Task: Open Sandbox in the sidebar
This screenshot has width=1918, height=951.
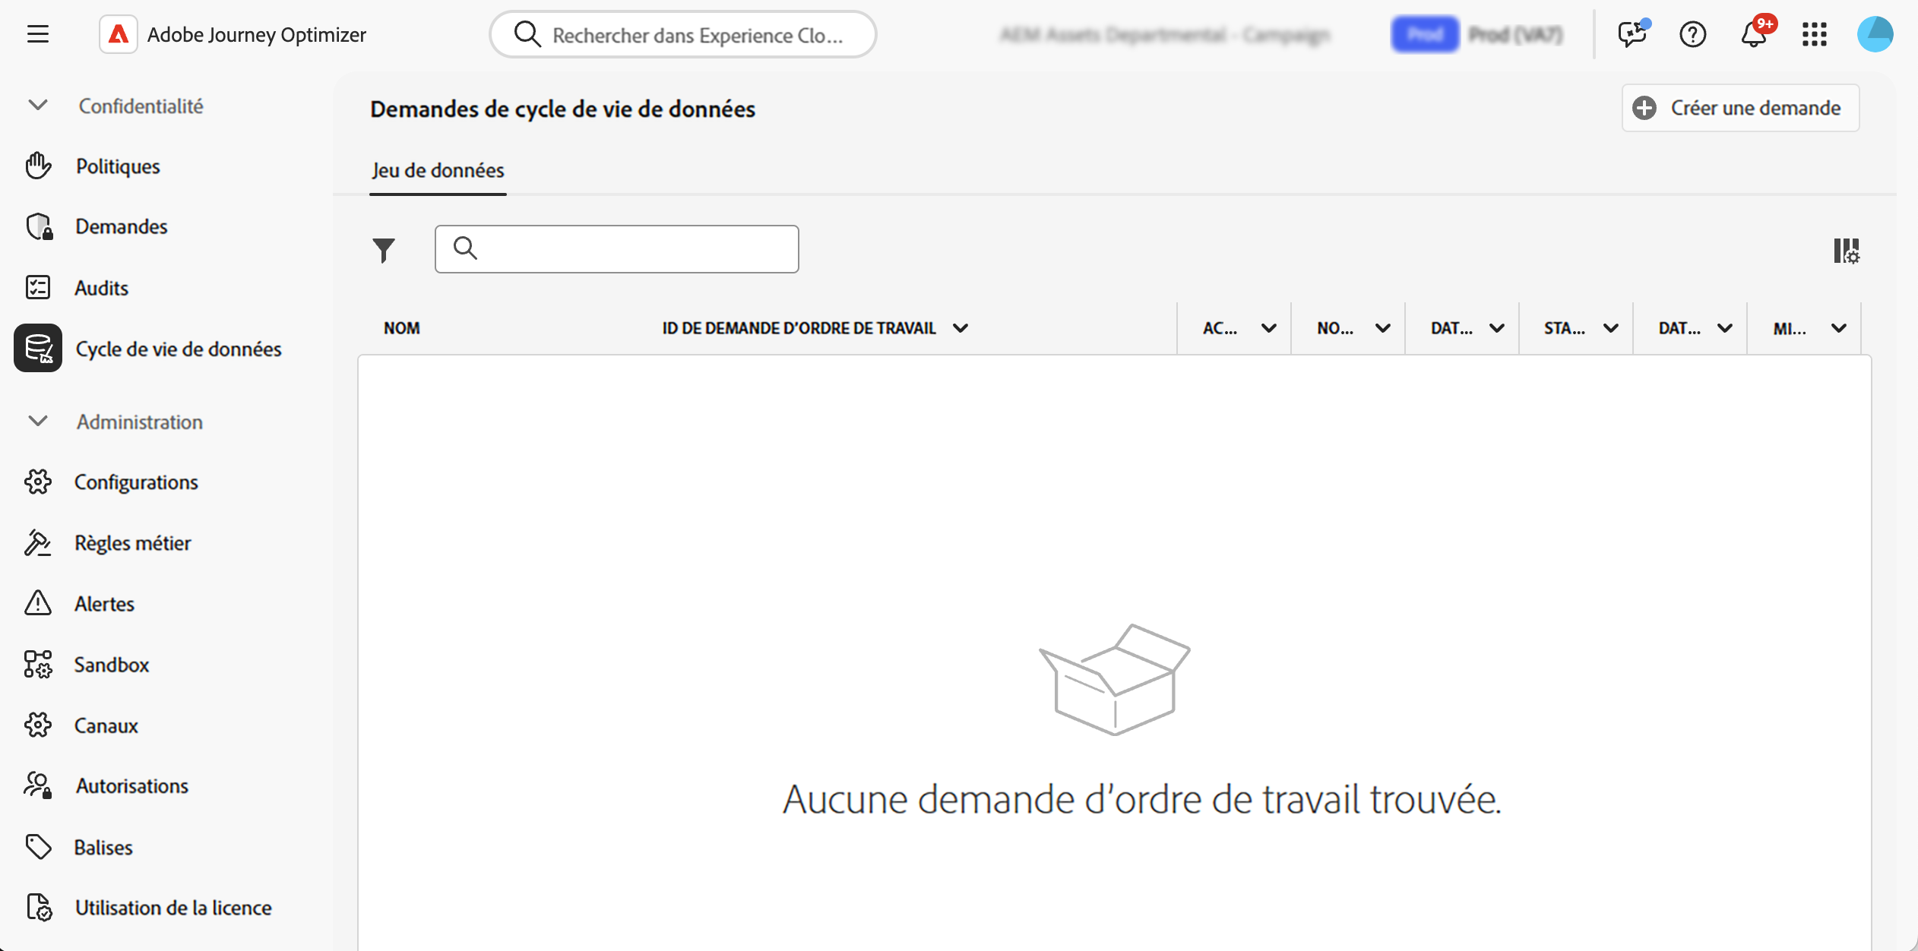Action: point(112,665)
